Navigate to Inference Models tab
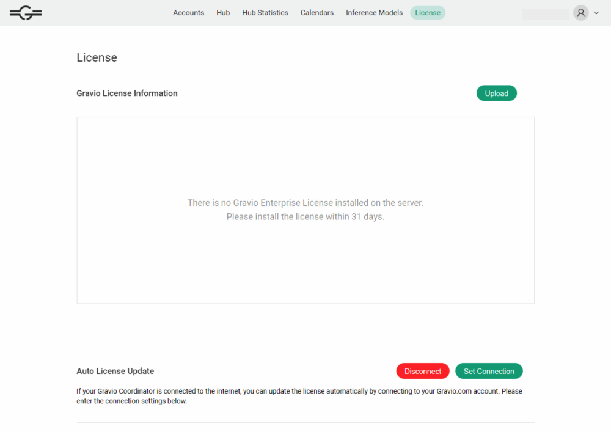The width and height of the screenshot is (611, 432). pos(374,13)
